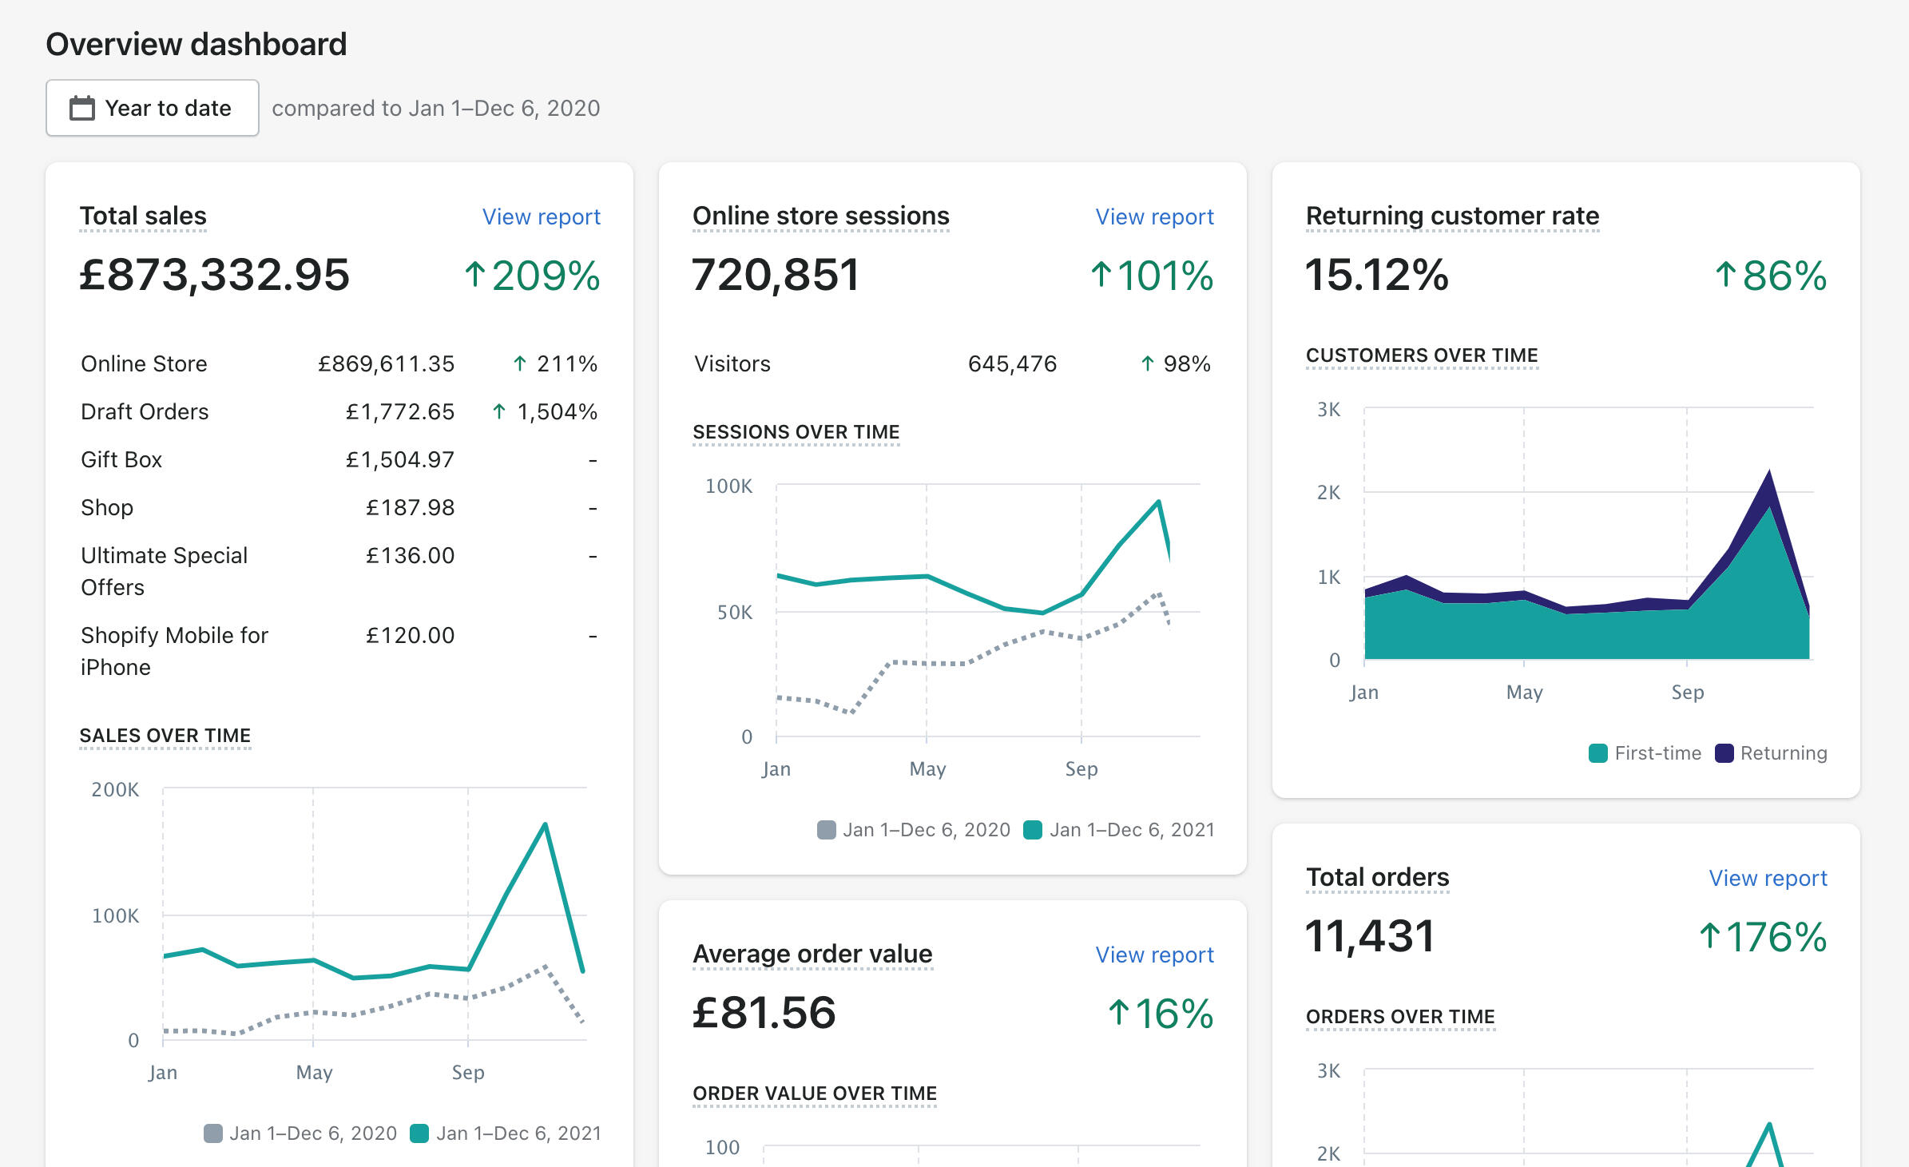Click the up arrow beside 86%
Image resolution: width=1909 pixels, height=1167 pixels.
[1725, 275]
